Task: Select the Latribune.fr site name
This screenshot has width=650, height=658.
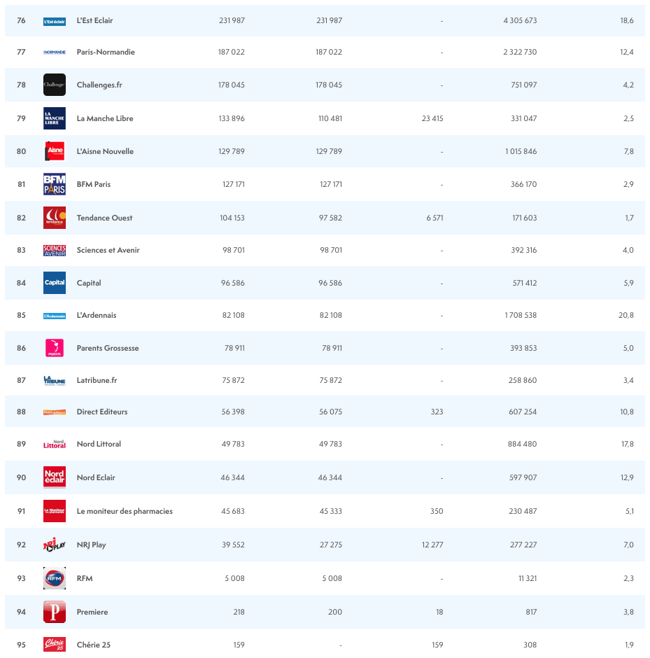Action: point(97,380)
